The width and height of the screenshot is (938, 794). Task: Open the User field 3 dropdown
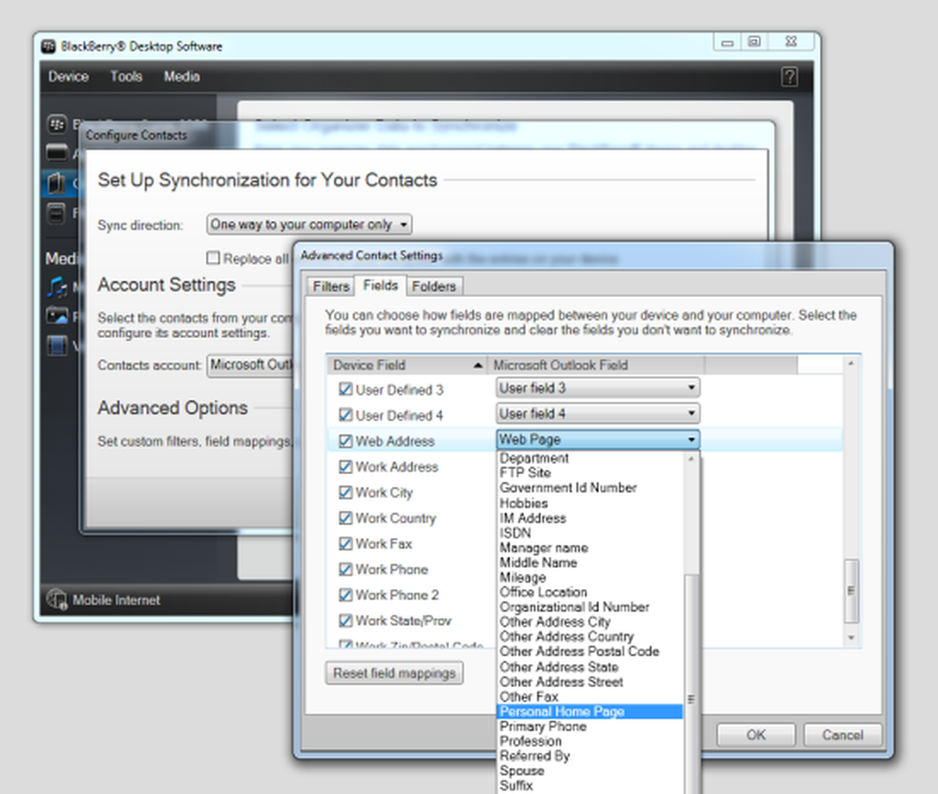click(x=691, y=388)
